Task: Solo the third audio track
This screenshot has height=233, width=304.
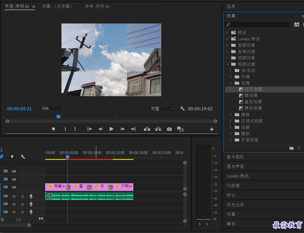Action: coord(23,212)
